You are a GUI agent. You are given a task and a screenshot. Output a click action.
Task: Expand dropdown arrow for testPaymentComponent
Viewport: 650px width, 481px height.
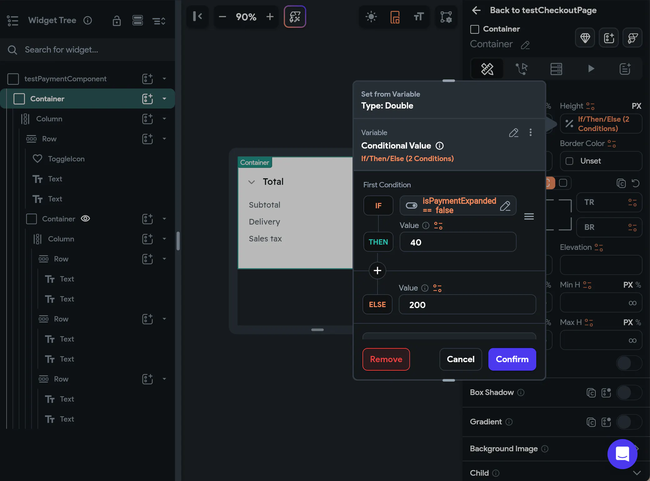point(164,79)
